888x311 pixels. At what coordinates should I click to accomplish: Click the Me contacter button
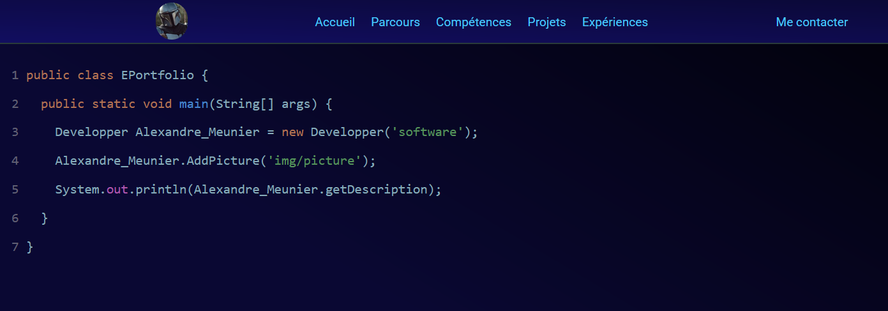(x=811, y=22)
